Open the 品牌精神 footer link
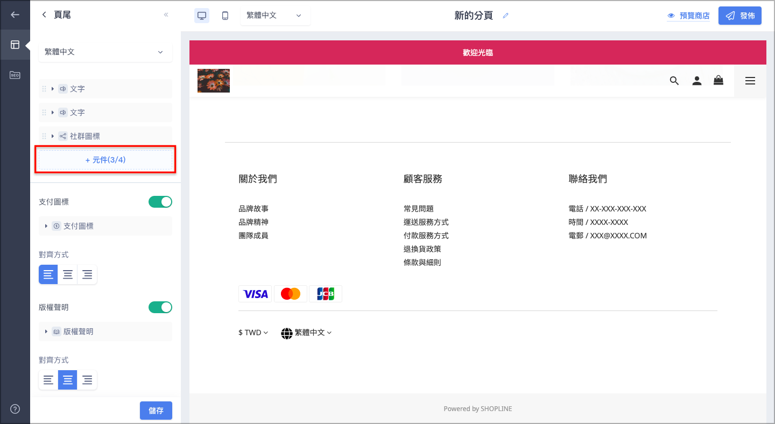This screenshot has height=424, width=775. coord(253,222)
